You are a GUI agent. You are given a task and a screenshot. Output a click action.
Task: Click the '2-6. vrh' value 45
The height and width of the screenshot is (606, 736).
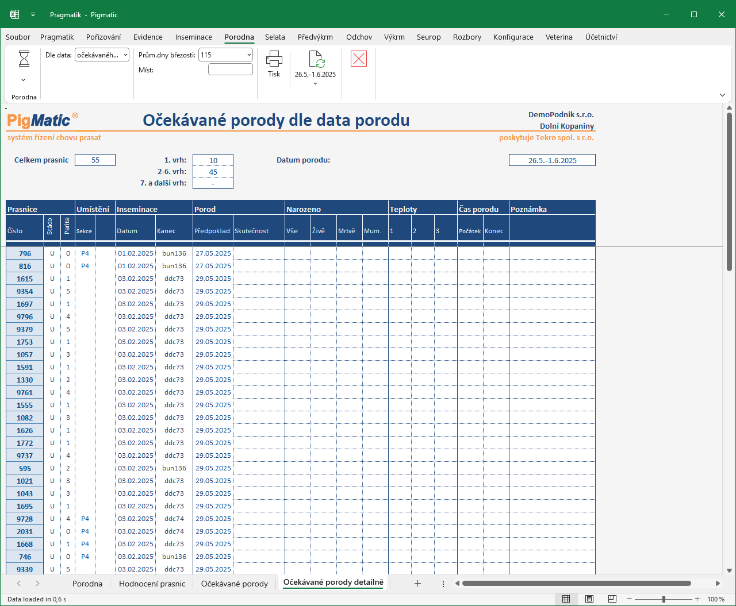(213, 172)
